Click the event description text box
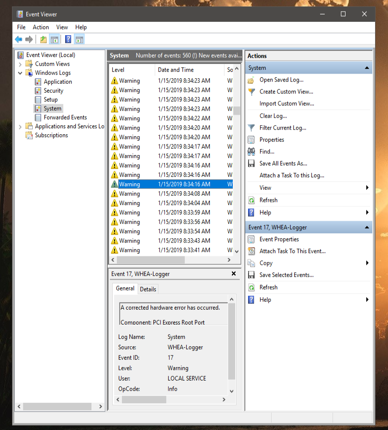 point(174,314)
